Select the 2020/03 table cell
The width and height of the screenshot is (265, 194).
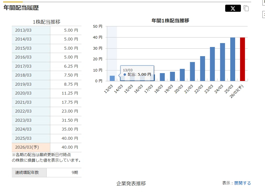coord(31,93)
